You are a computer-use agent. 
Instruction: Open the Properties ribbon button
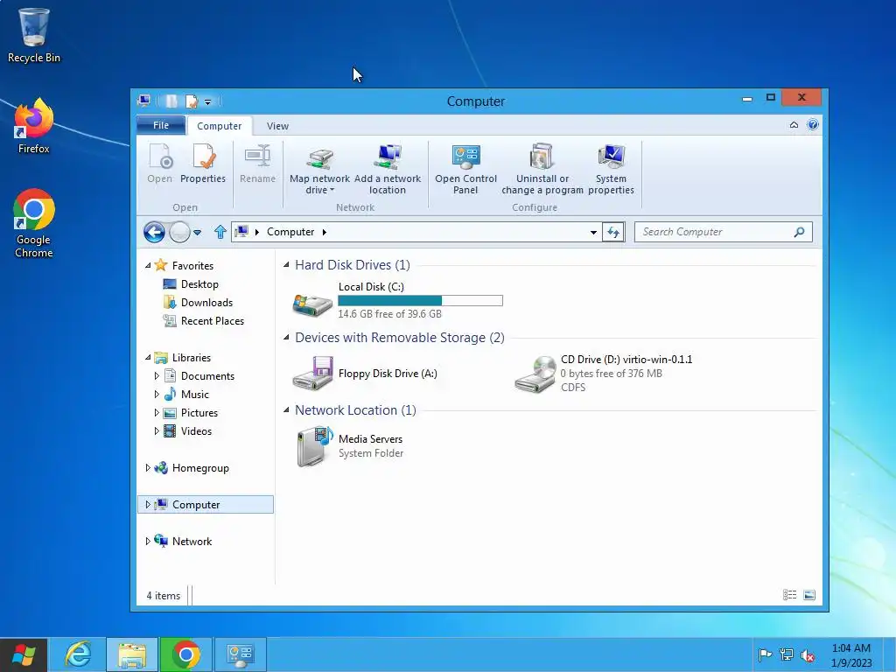click(203, 164)
